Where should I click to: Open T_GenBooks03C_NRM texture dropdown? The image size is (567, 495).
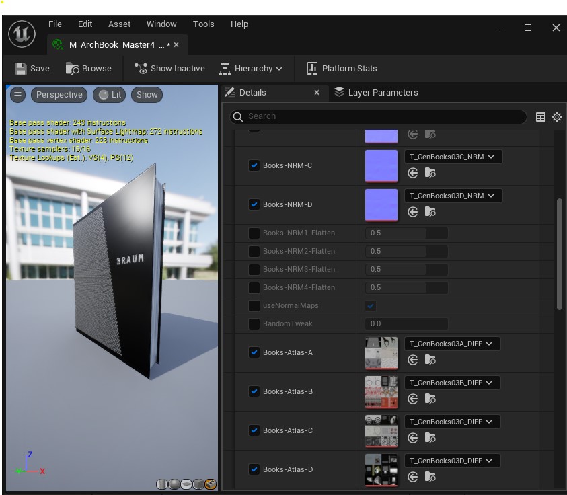click(x=453, y=157)
